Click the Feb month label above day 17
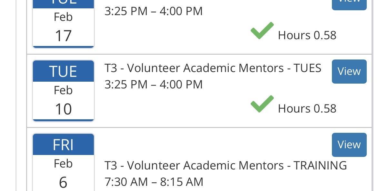The width and height of the screenshot is (389, 191). tap(63, 17)
